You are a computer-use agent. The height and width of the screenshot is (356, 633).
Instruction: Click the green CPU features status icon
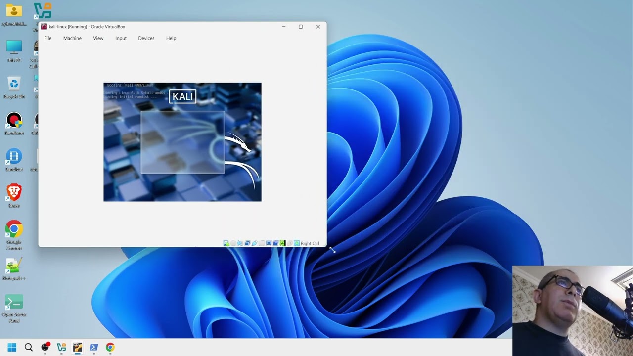point(283,243)
